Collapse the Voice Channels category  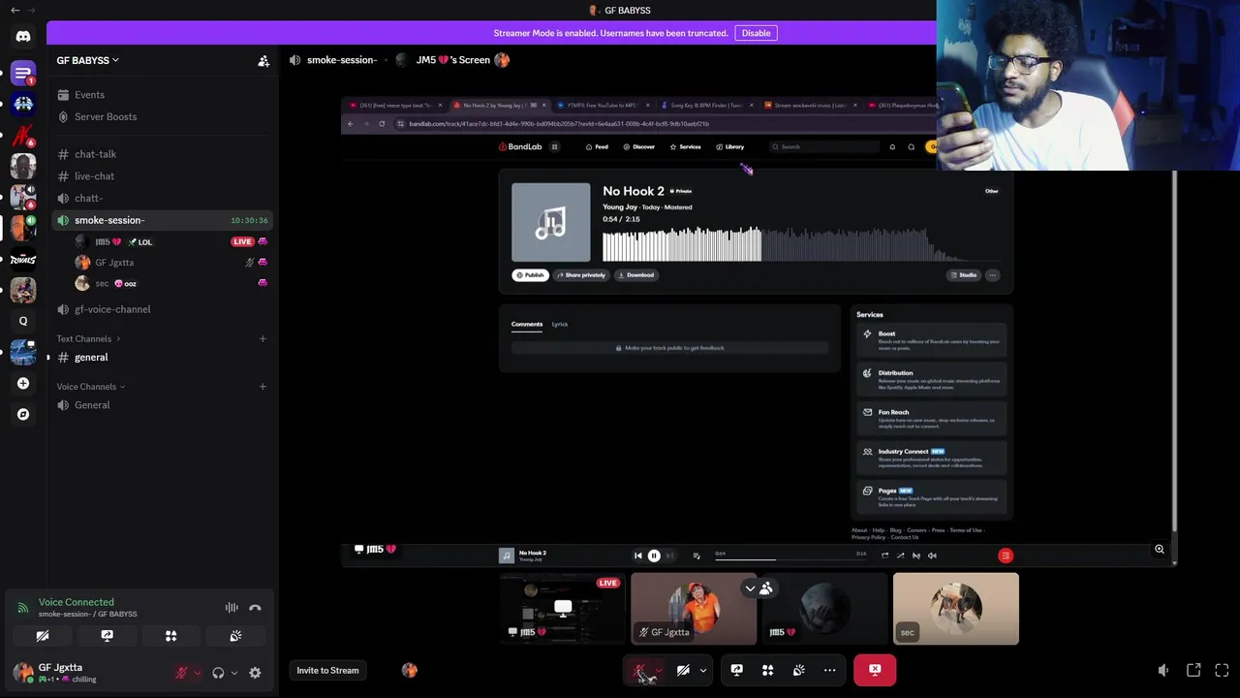tap(91, 387)
